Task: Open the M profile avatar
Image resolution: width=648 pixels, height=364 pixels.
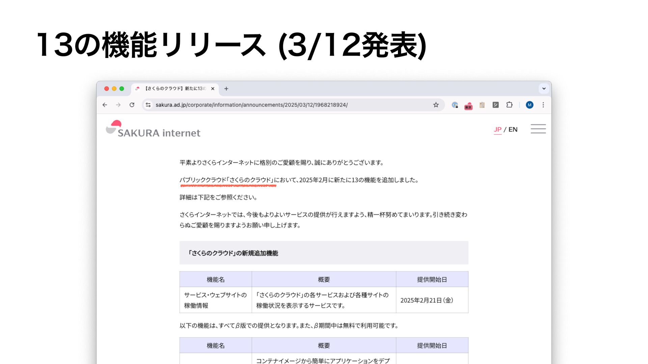Action: pyautogui.click(x=529, y=105)
